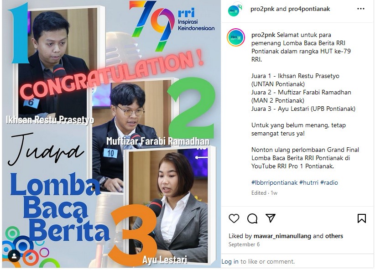Open more options three-dot menu

click(x=361, y=9)
